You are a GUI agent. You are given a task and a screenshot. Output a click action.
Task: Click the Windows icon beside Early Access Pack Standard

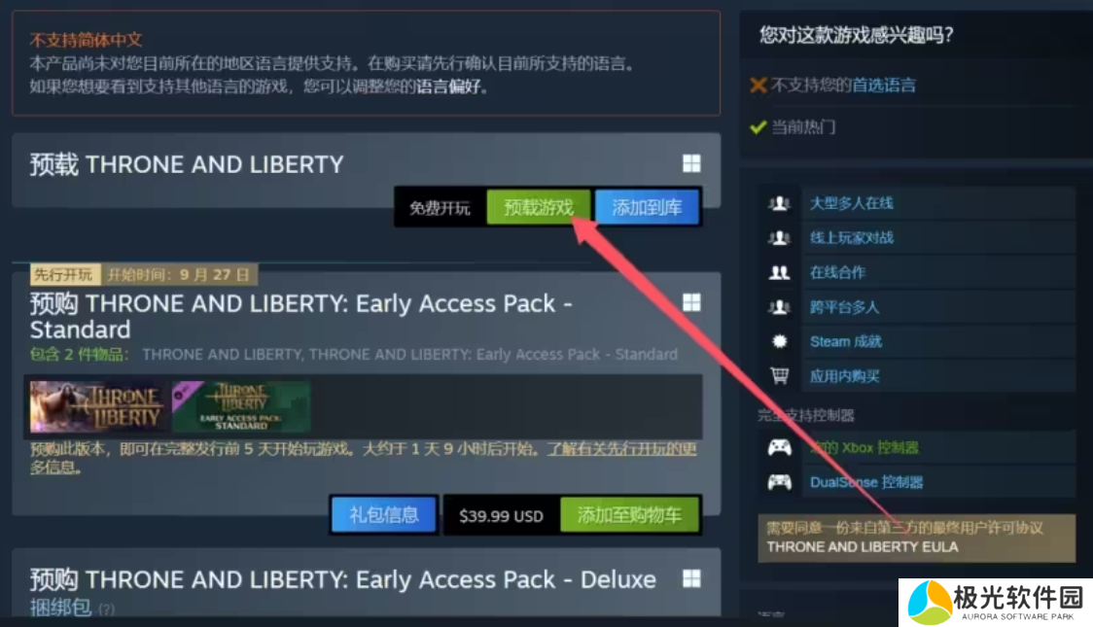coord(691,302)
